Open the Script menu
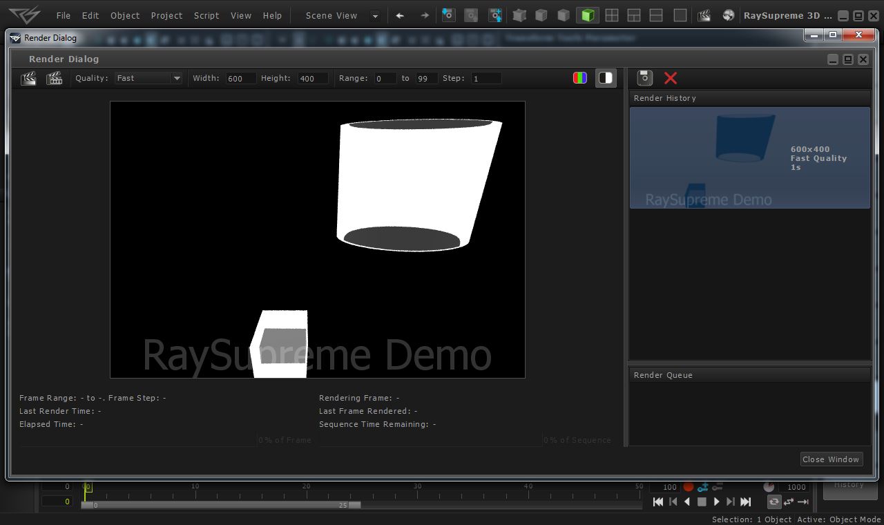The height and width of the screenshot is (525, 884). [206, 15]
